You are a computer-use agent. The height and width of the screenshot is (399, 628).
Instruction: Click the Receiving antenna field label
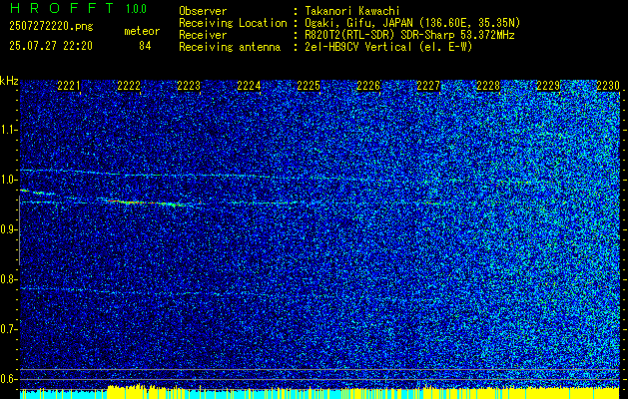(x=230, y=47)
